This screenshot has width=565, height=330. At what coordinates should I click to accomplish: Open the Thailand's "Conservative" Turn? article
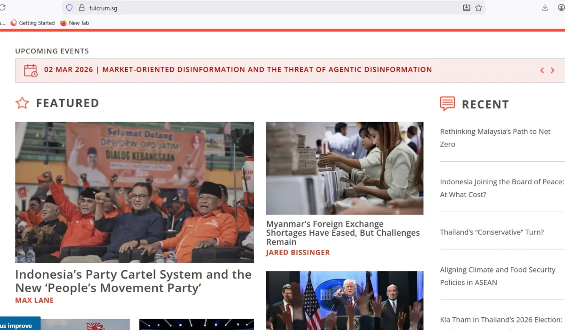492,232
